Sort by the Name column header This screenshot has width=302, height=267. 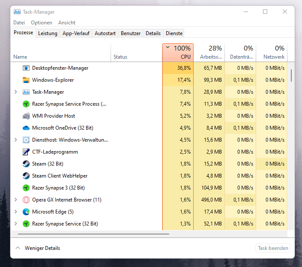[x=61, y=53]
